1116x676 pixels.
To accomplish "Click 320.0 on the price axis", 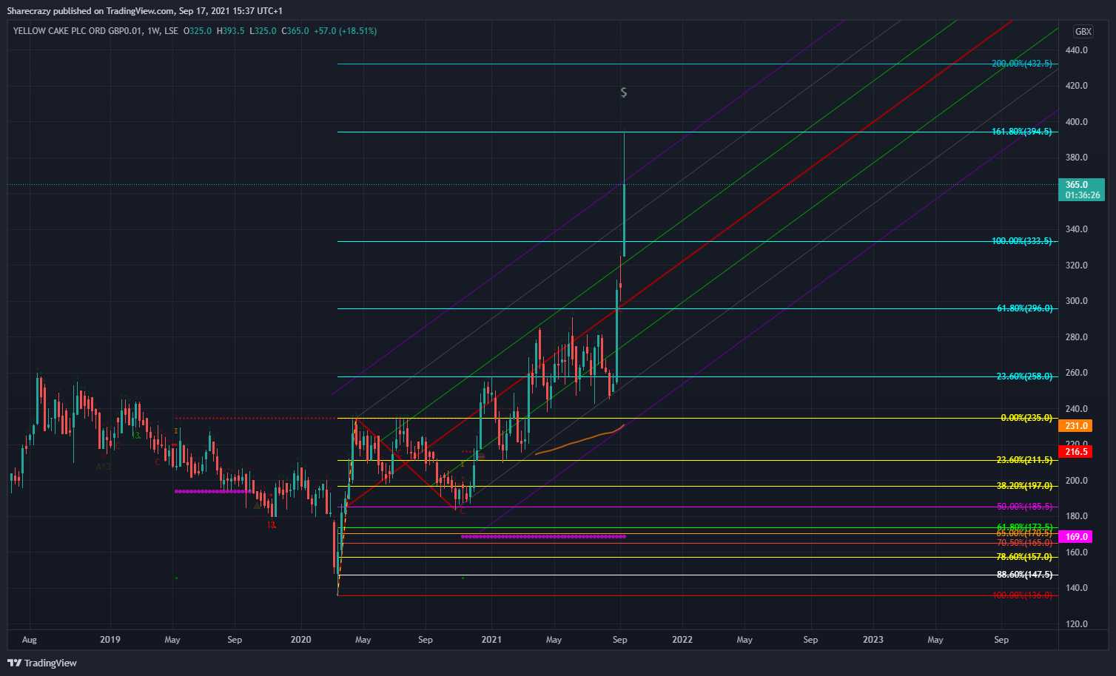I will 1076,266.
